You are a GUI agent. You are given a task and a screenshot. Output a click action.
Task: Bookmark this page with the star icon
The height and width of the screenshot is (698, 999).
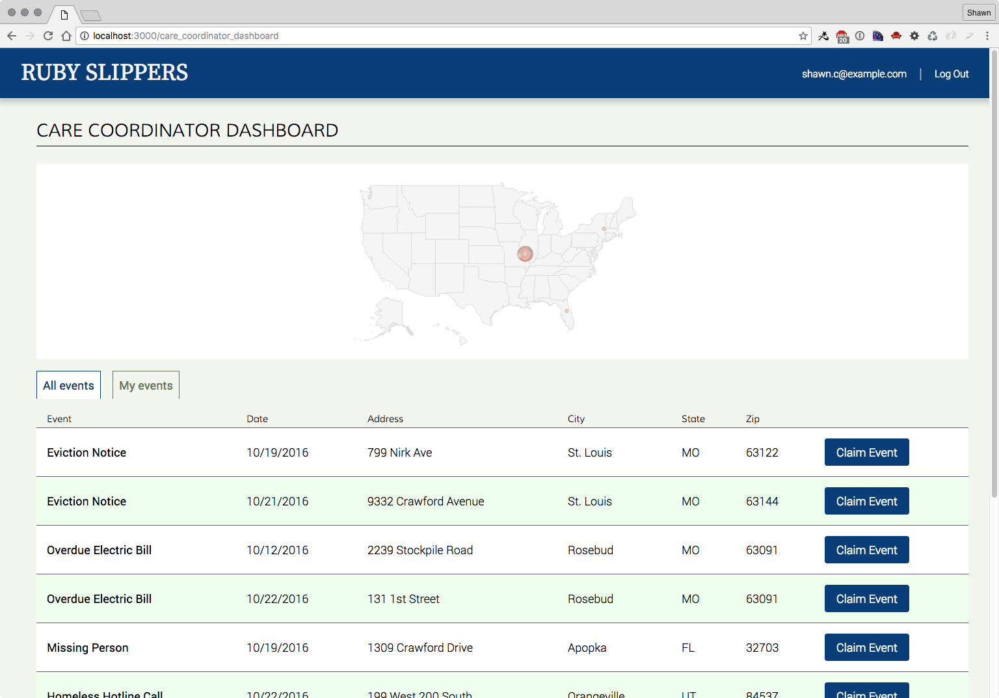[x=803, y=36]
